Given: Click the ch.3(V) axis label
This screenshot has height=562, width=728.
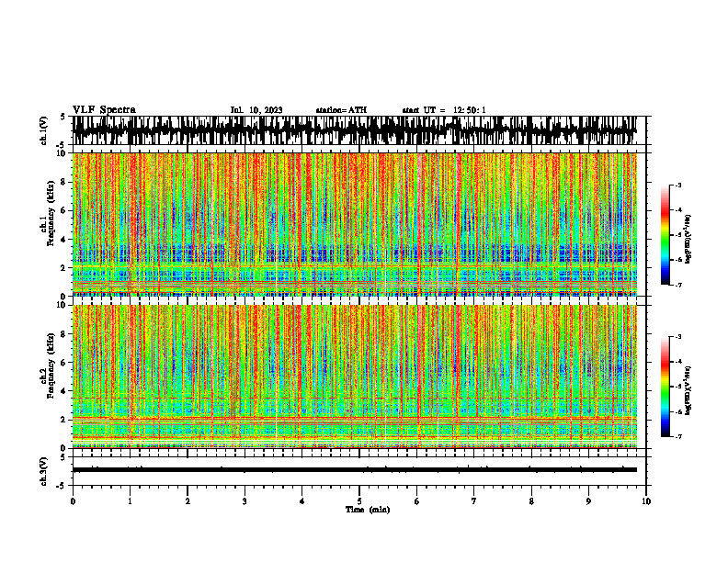Looking at the screenshot, I should 44,471.
